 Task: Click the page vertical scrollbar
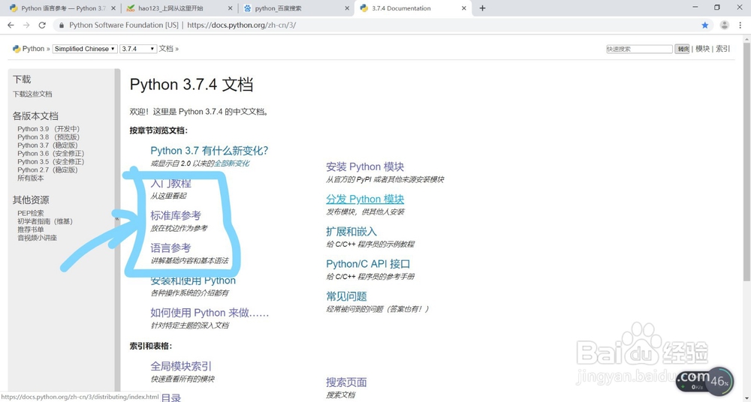tap(746, 162)
